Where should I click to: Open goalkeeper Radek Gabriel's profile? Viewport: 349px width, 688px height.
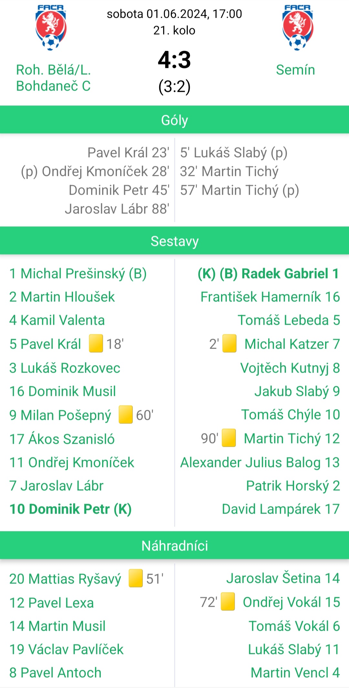pyautogui.click(x=269, y=274)
